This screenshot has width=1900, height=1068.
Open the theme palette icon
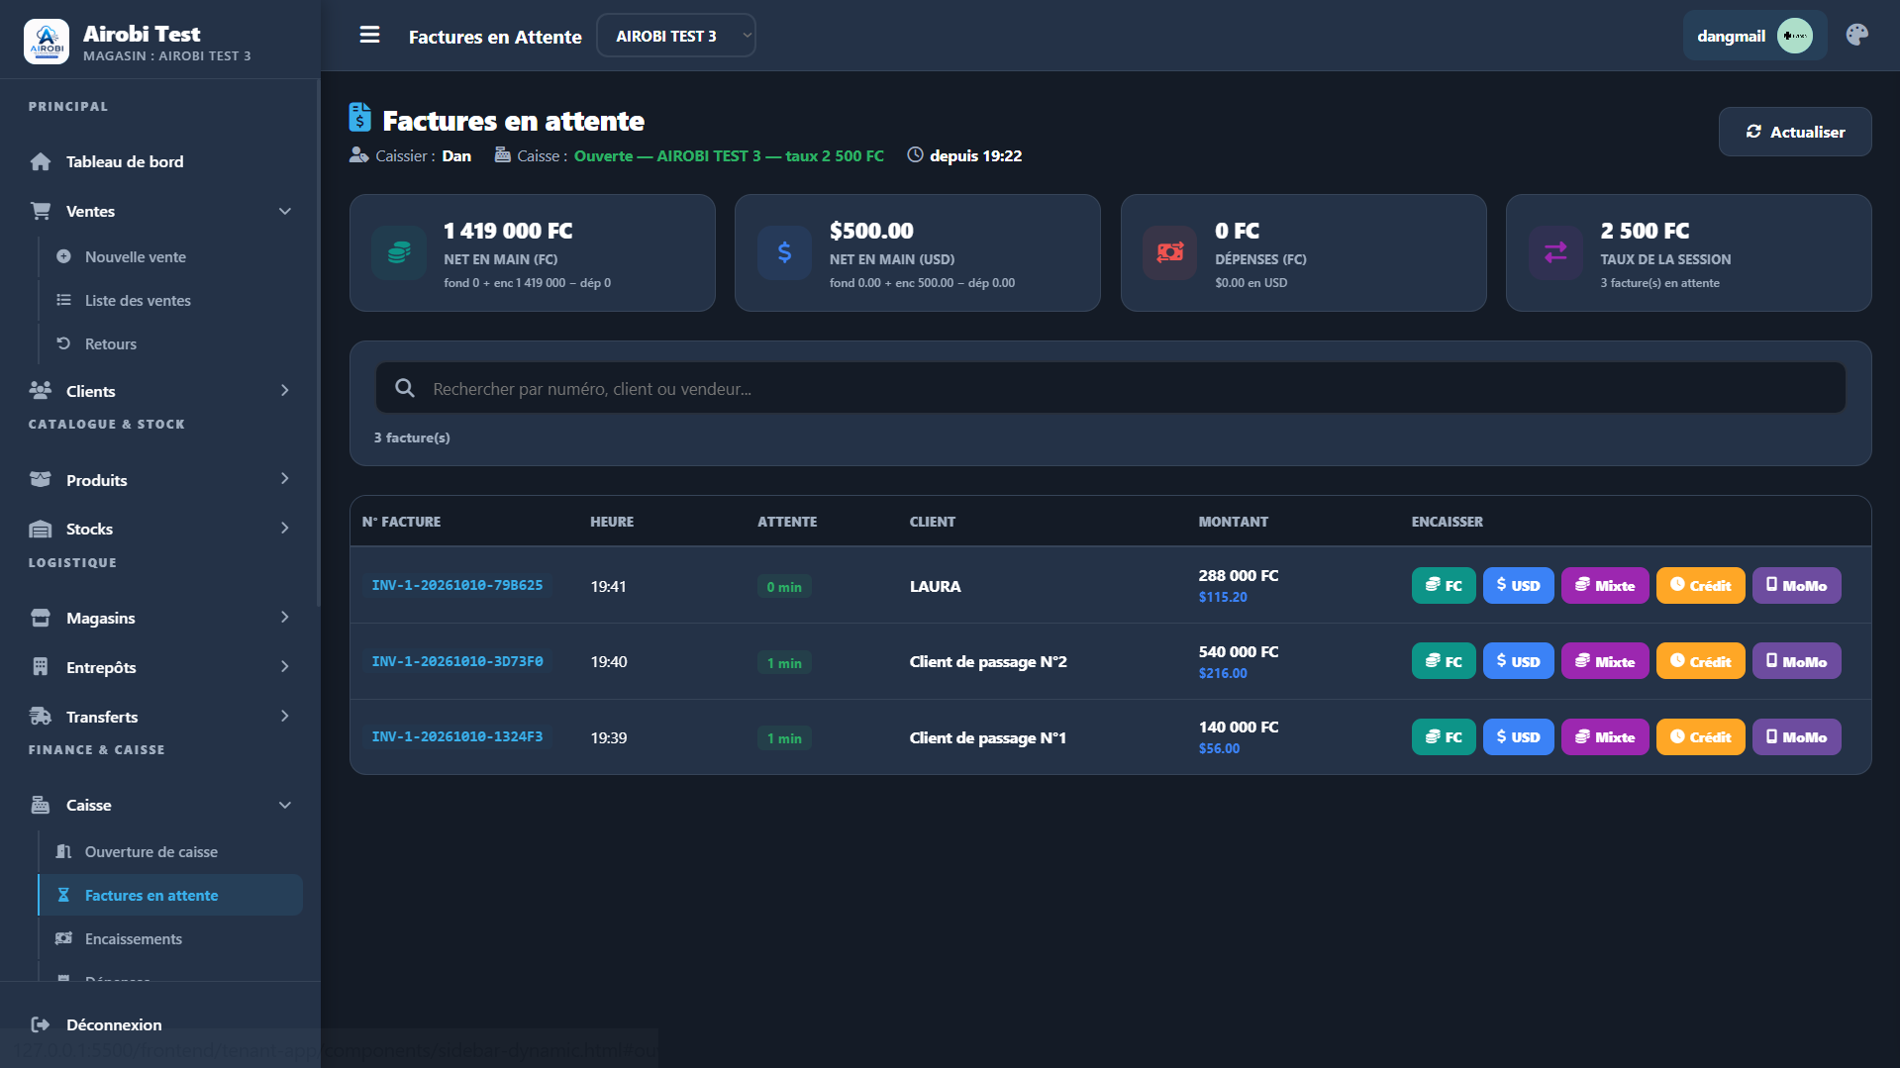coord(1857,35)
